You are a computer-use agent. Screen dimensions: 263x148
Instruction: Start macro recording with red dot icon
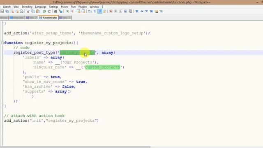click(x=111, y=11)
